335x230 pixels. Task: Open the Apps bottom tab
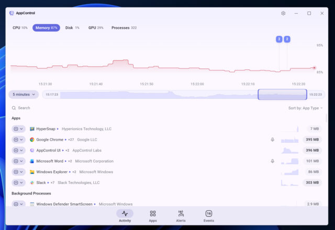pyautogui.click(x=153, y=216)
